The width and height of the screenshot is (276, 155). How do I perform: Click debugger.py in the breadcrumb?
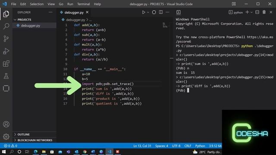point(75,20)
